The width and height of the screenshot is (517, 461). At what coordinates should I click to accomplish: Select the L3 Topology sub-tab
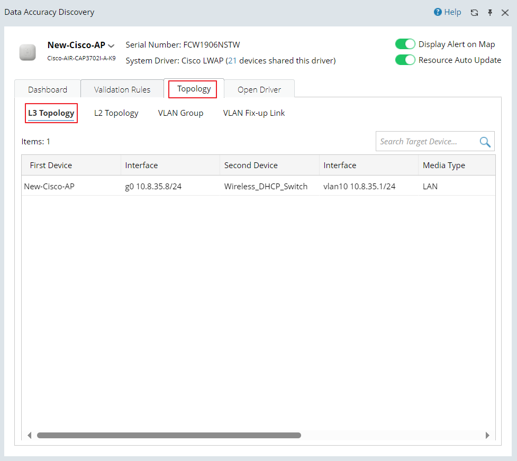coord(51,113)
